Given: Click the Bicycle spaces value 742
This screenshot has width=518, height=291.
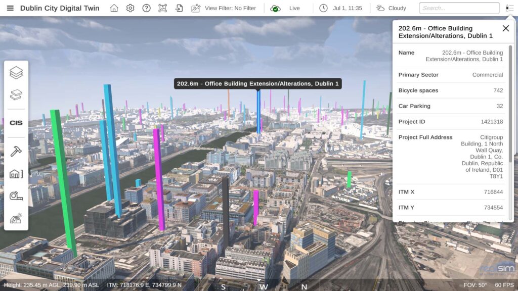Looking at the screenshot, I should pos(498,90).
